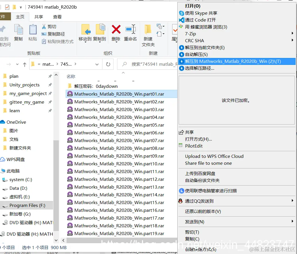Viewport: 297px width, 254px height.
Task: Click the New folder icon
Action: tap(148, 29)
